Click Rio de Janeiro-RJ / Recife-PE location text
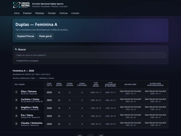The width and height of the screenshot is (181, 136). coord(32,101)
